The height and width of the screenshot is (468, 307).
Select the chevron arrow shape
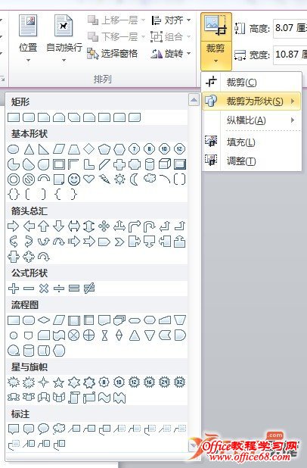coord(119,242)
